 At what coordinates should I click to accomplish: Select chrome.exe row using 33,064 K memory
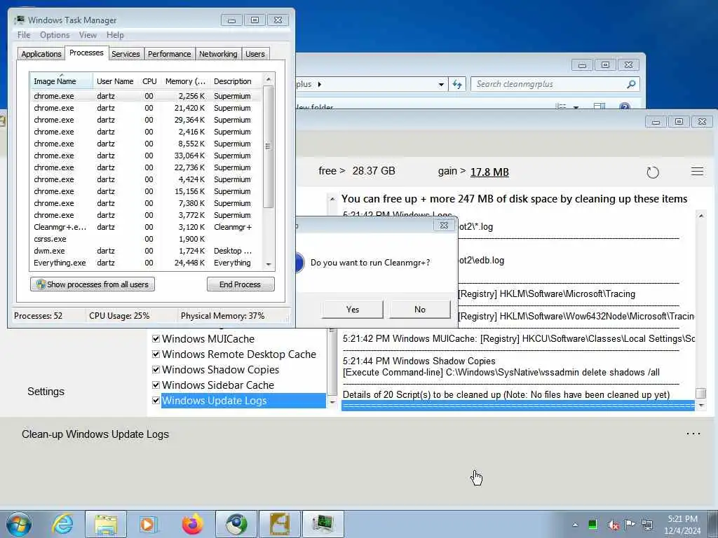pos(147,156)
